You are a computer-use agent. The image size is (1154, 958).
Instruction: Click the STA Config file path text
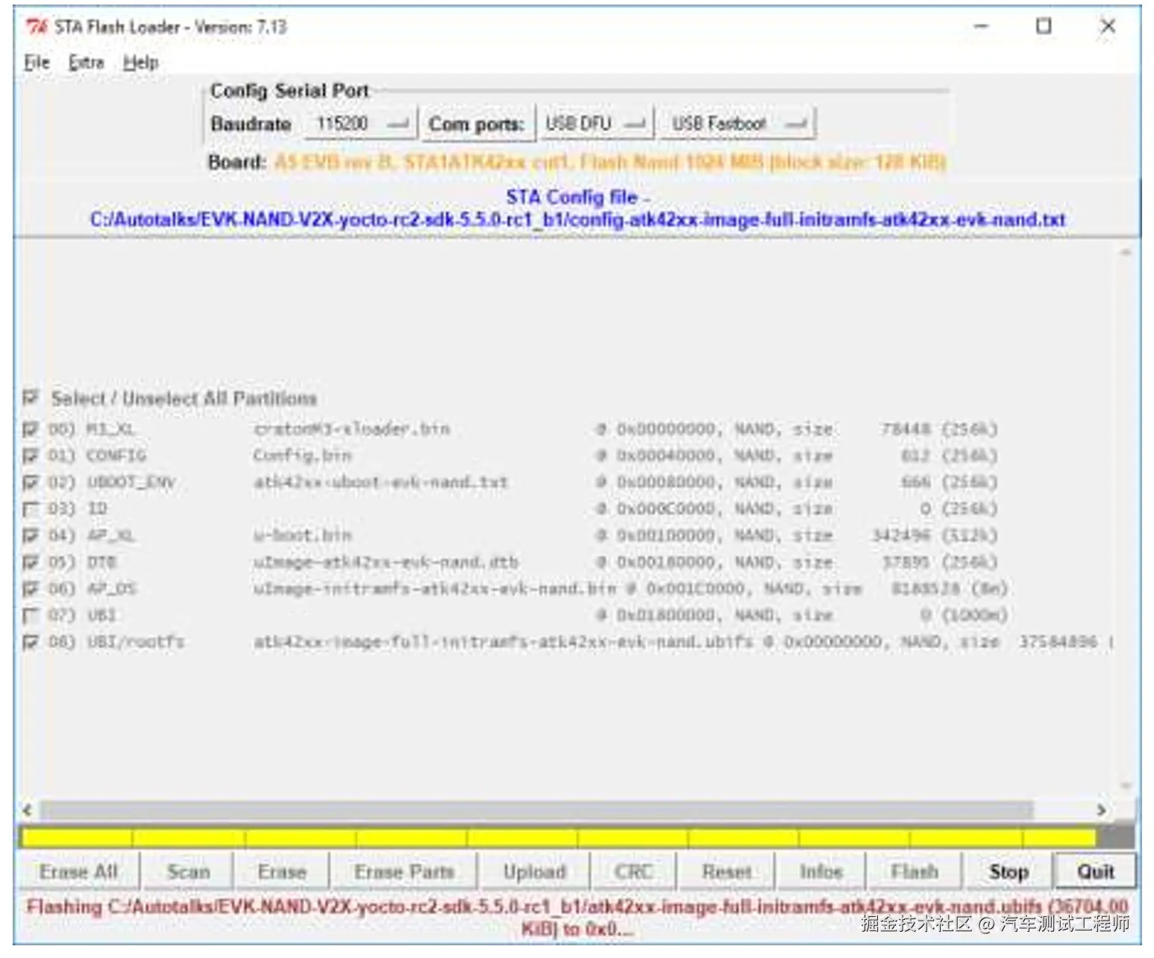pyautogui.click(x=577, y=220)
